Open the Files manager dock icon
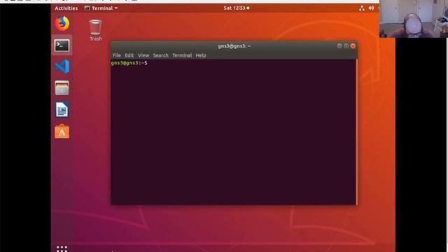Image resolution: width=448 pixels, height=252 pixels. point(62,88)
